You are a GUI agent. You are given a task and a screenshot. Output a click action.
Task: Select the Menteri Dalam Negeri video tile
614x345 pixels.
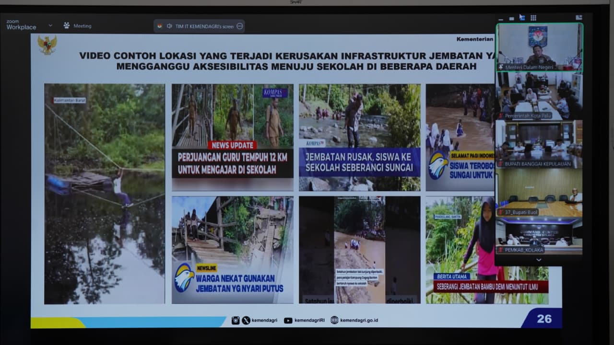pyautogui.click(x=539, y=46)
